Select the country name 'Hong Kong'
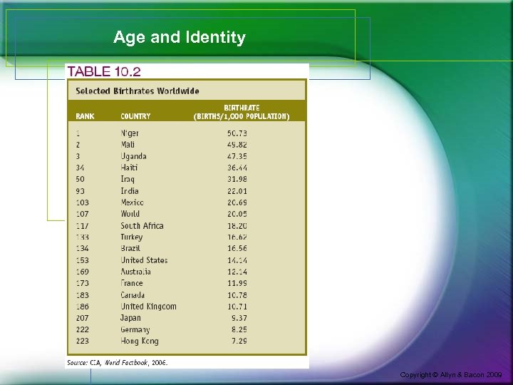513x385 pixels. pyautogui.click(x=140, y=341)
